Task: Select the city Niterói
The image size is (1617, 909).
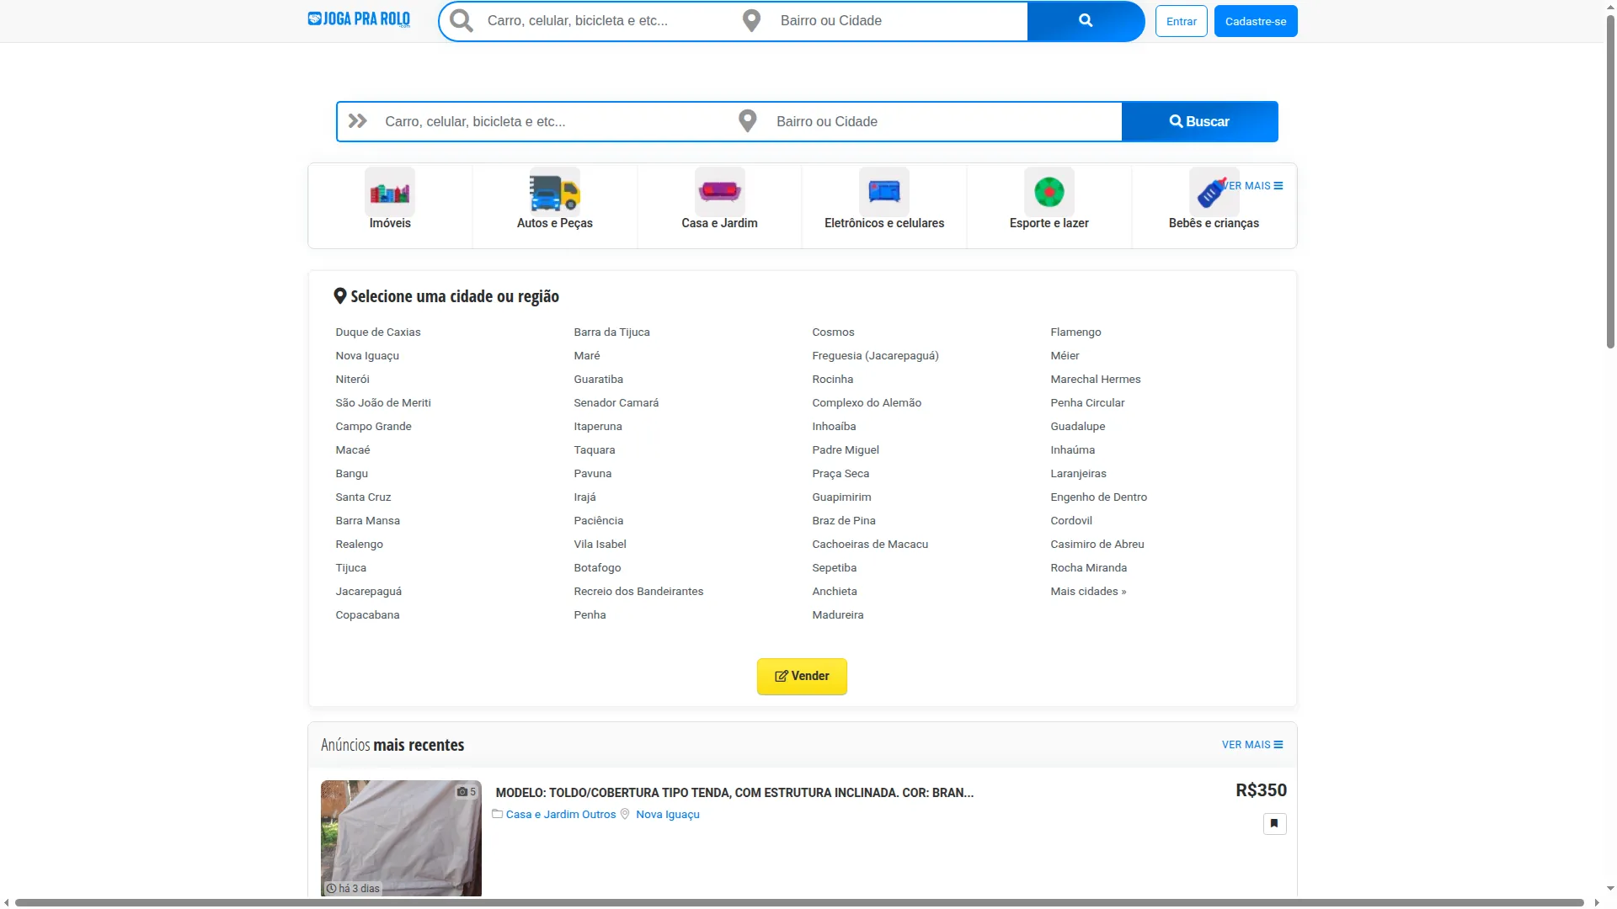Action: point(352,379)
